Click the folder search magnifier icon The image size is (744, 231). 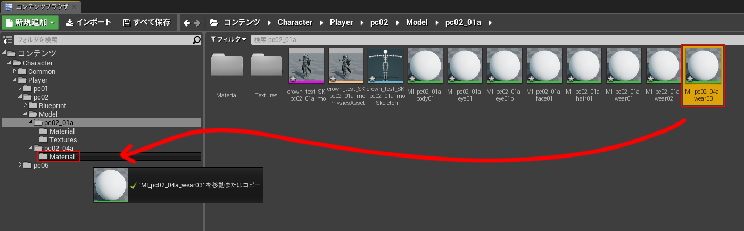(x=197, y=40)
